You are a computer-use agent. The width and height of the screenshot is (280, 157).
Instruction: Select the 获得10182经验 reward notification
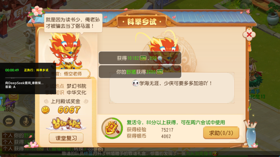pos(140,58)
